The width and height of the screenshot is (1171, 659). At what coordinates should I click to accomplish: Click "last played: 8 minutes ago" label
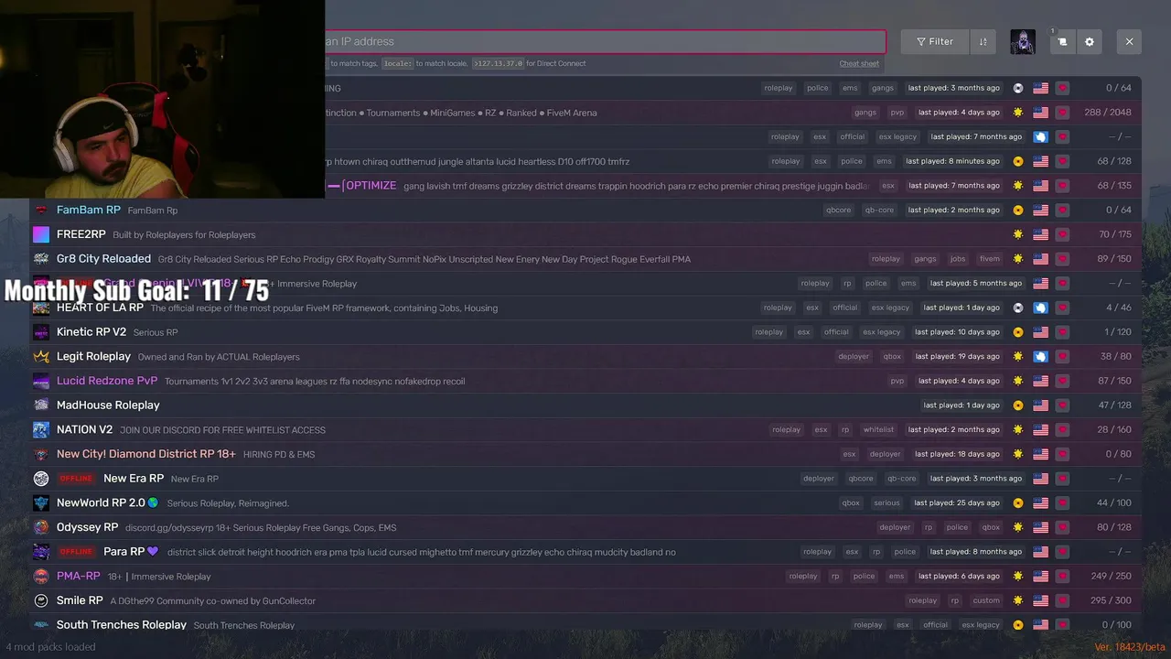pos(952,161)
